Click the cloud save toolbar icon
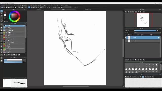This screenshot has width=162, height=91. [6, 7]
